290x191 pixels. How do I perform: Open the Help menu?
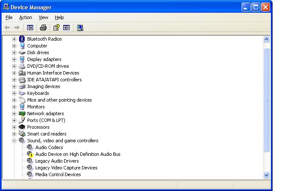(x=59, y=17)
